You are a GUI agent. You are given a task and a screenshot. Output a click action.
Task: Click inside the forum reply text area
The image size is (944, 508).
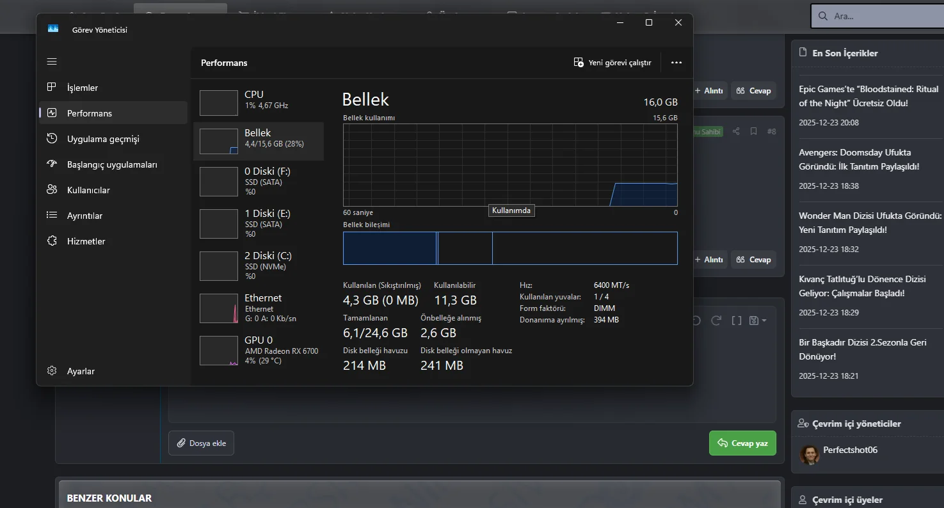pyautogui.click(x=472, y=403)
